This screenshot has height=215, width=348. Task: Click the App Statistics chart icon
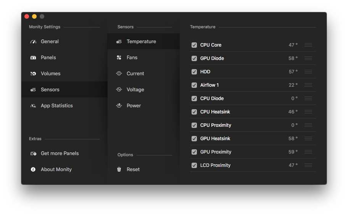[x=33, y=106]
